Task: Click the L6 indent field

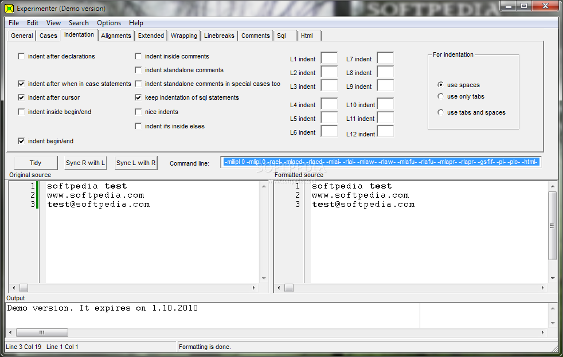Action: pos(329,131)
